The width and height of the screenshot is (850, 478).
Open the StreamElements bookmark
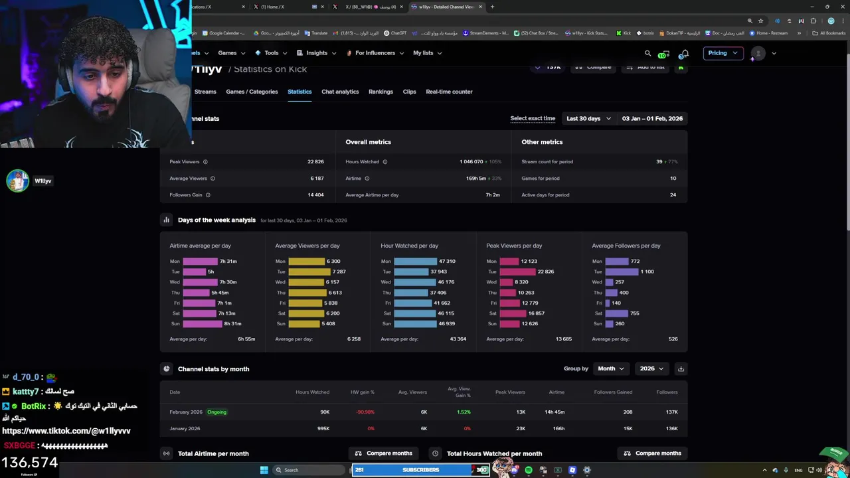pos(485,33)
